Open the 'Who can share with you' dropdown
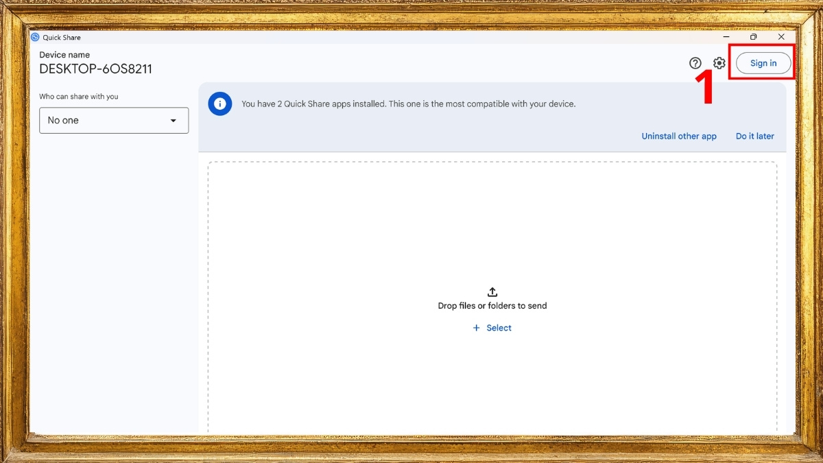Screen dimensions: 823x463 114,120
